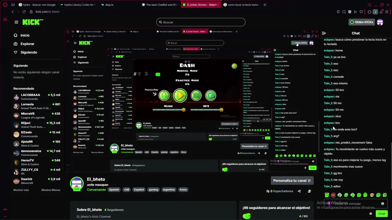Open the emoji picker in message box
Viewport: 392px width, 220px height.
(382, 204)
